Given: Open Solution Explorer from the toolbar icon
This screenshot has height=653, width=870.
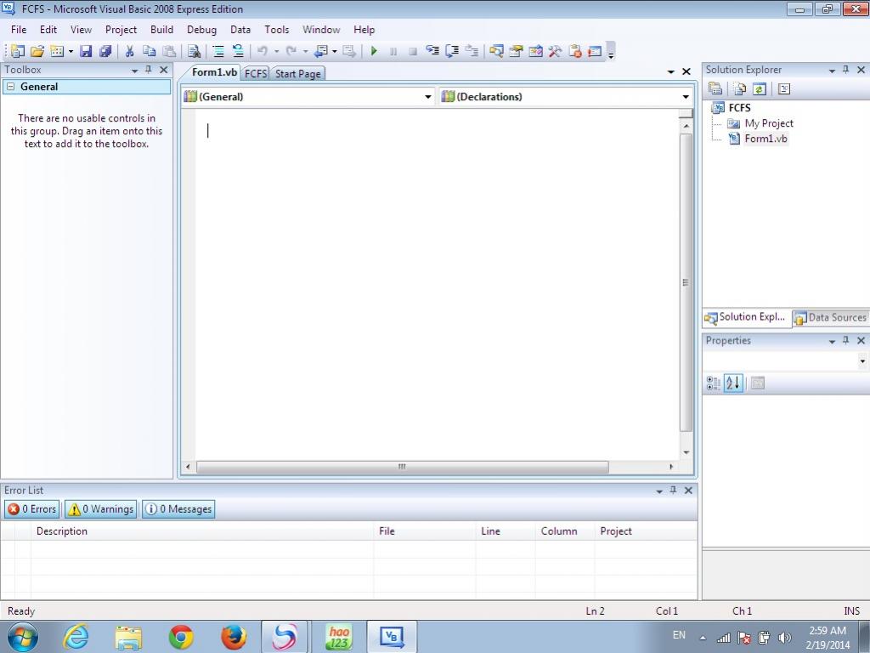Looking at the screenshot, I should (496, 51).
